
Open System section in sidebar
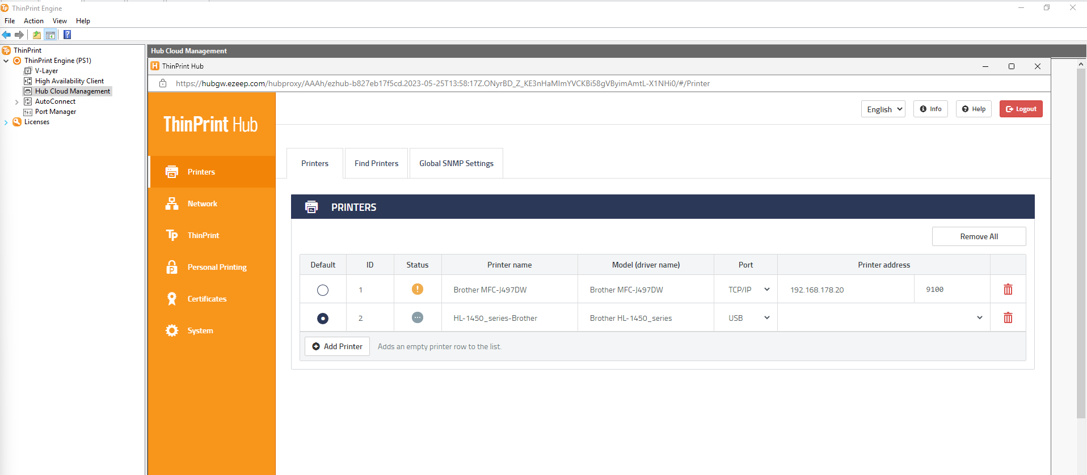click(x=212, y=330)
